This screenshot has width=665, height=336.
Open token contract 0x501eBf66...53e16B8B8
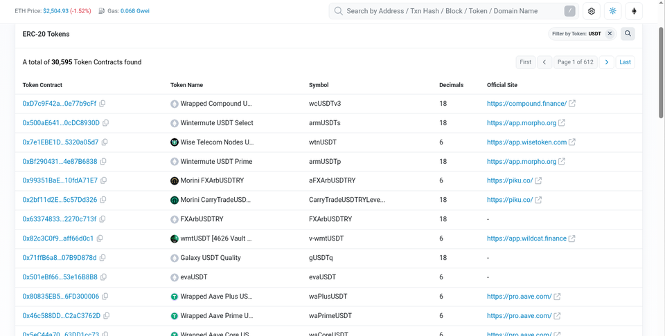60,277
